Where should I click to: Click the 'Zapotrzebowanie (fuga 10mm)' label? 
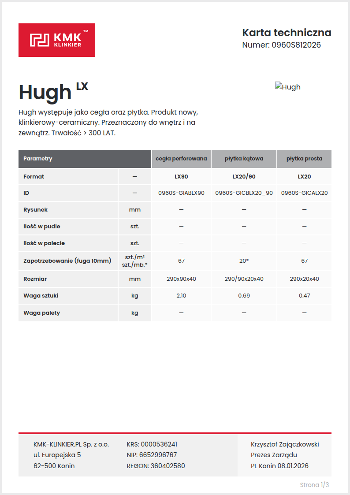click(x=67, y=261)
